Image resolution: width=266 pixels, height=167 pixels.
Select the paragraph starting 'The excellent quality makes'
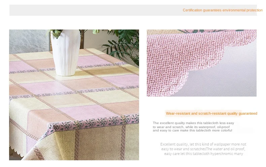point(193,127)
